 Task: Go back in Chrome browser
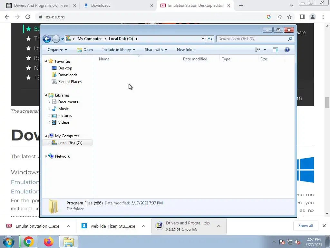(x=7, y=17)
